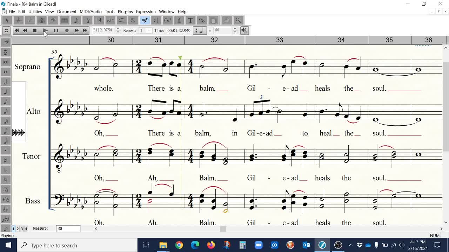Open the Plug-ins menu

tap(125, 12)
